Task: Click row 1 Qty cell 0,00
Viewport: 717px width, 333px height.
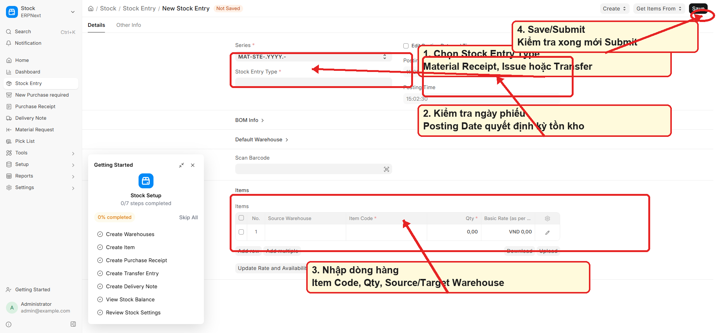Action: [x=454, y=232]
